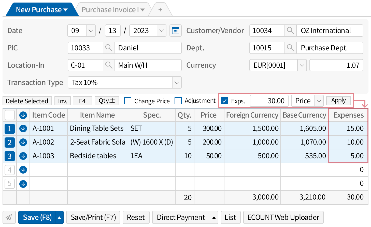This screenshot has width=371, height=227.
Task: Enable the Change Price checkbox
Action: click(128, 101)
